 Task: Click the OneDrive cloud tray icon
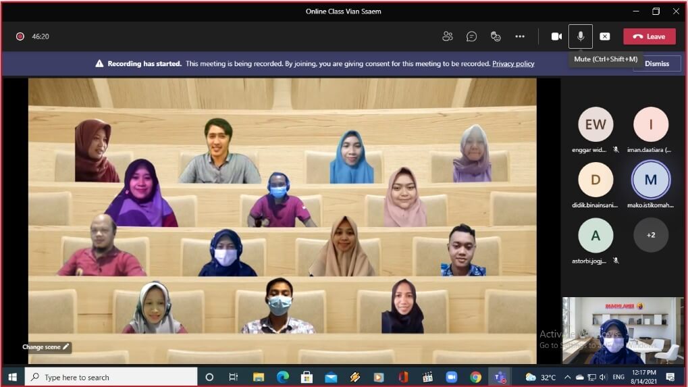coord(579,377)
